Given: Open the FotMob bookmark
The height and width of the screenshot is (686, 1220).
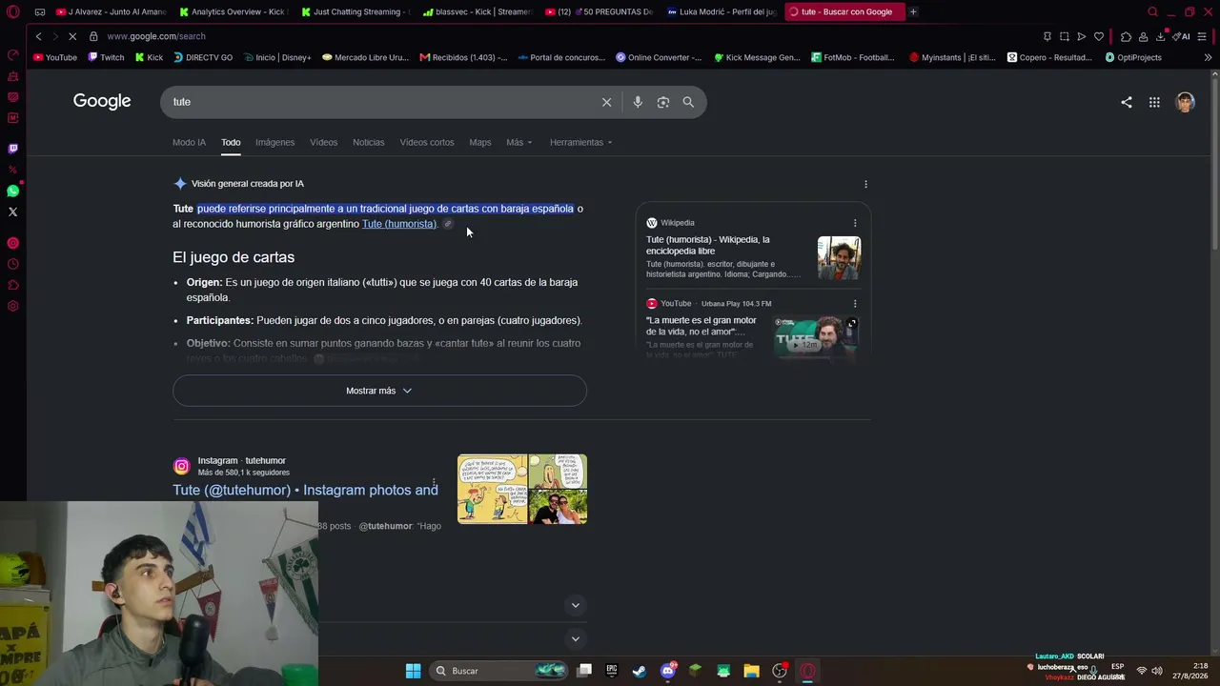Looking at the screenshot, I should pyautogui.click(x=853, y=57).
